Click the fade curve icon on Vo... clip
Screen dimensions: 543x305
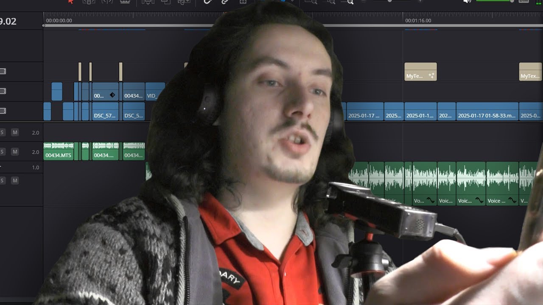pyautogui.click(x=431, y=200)
